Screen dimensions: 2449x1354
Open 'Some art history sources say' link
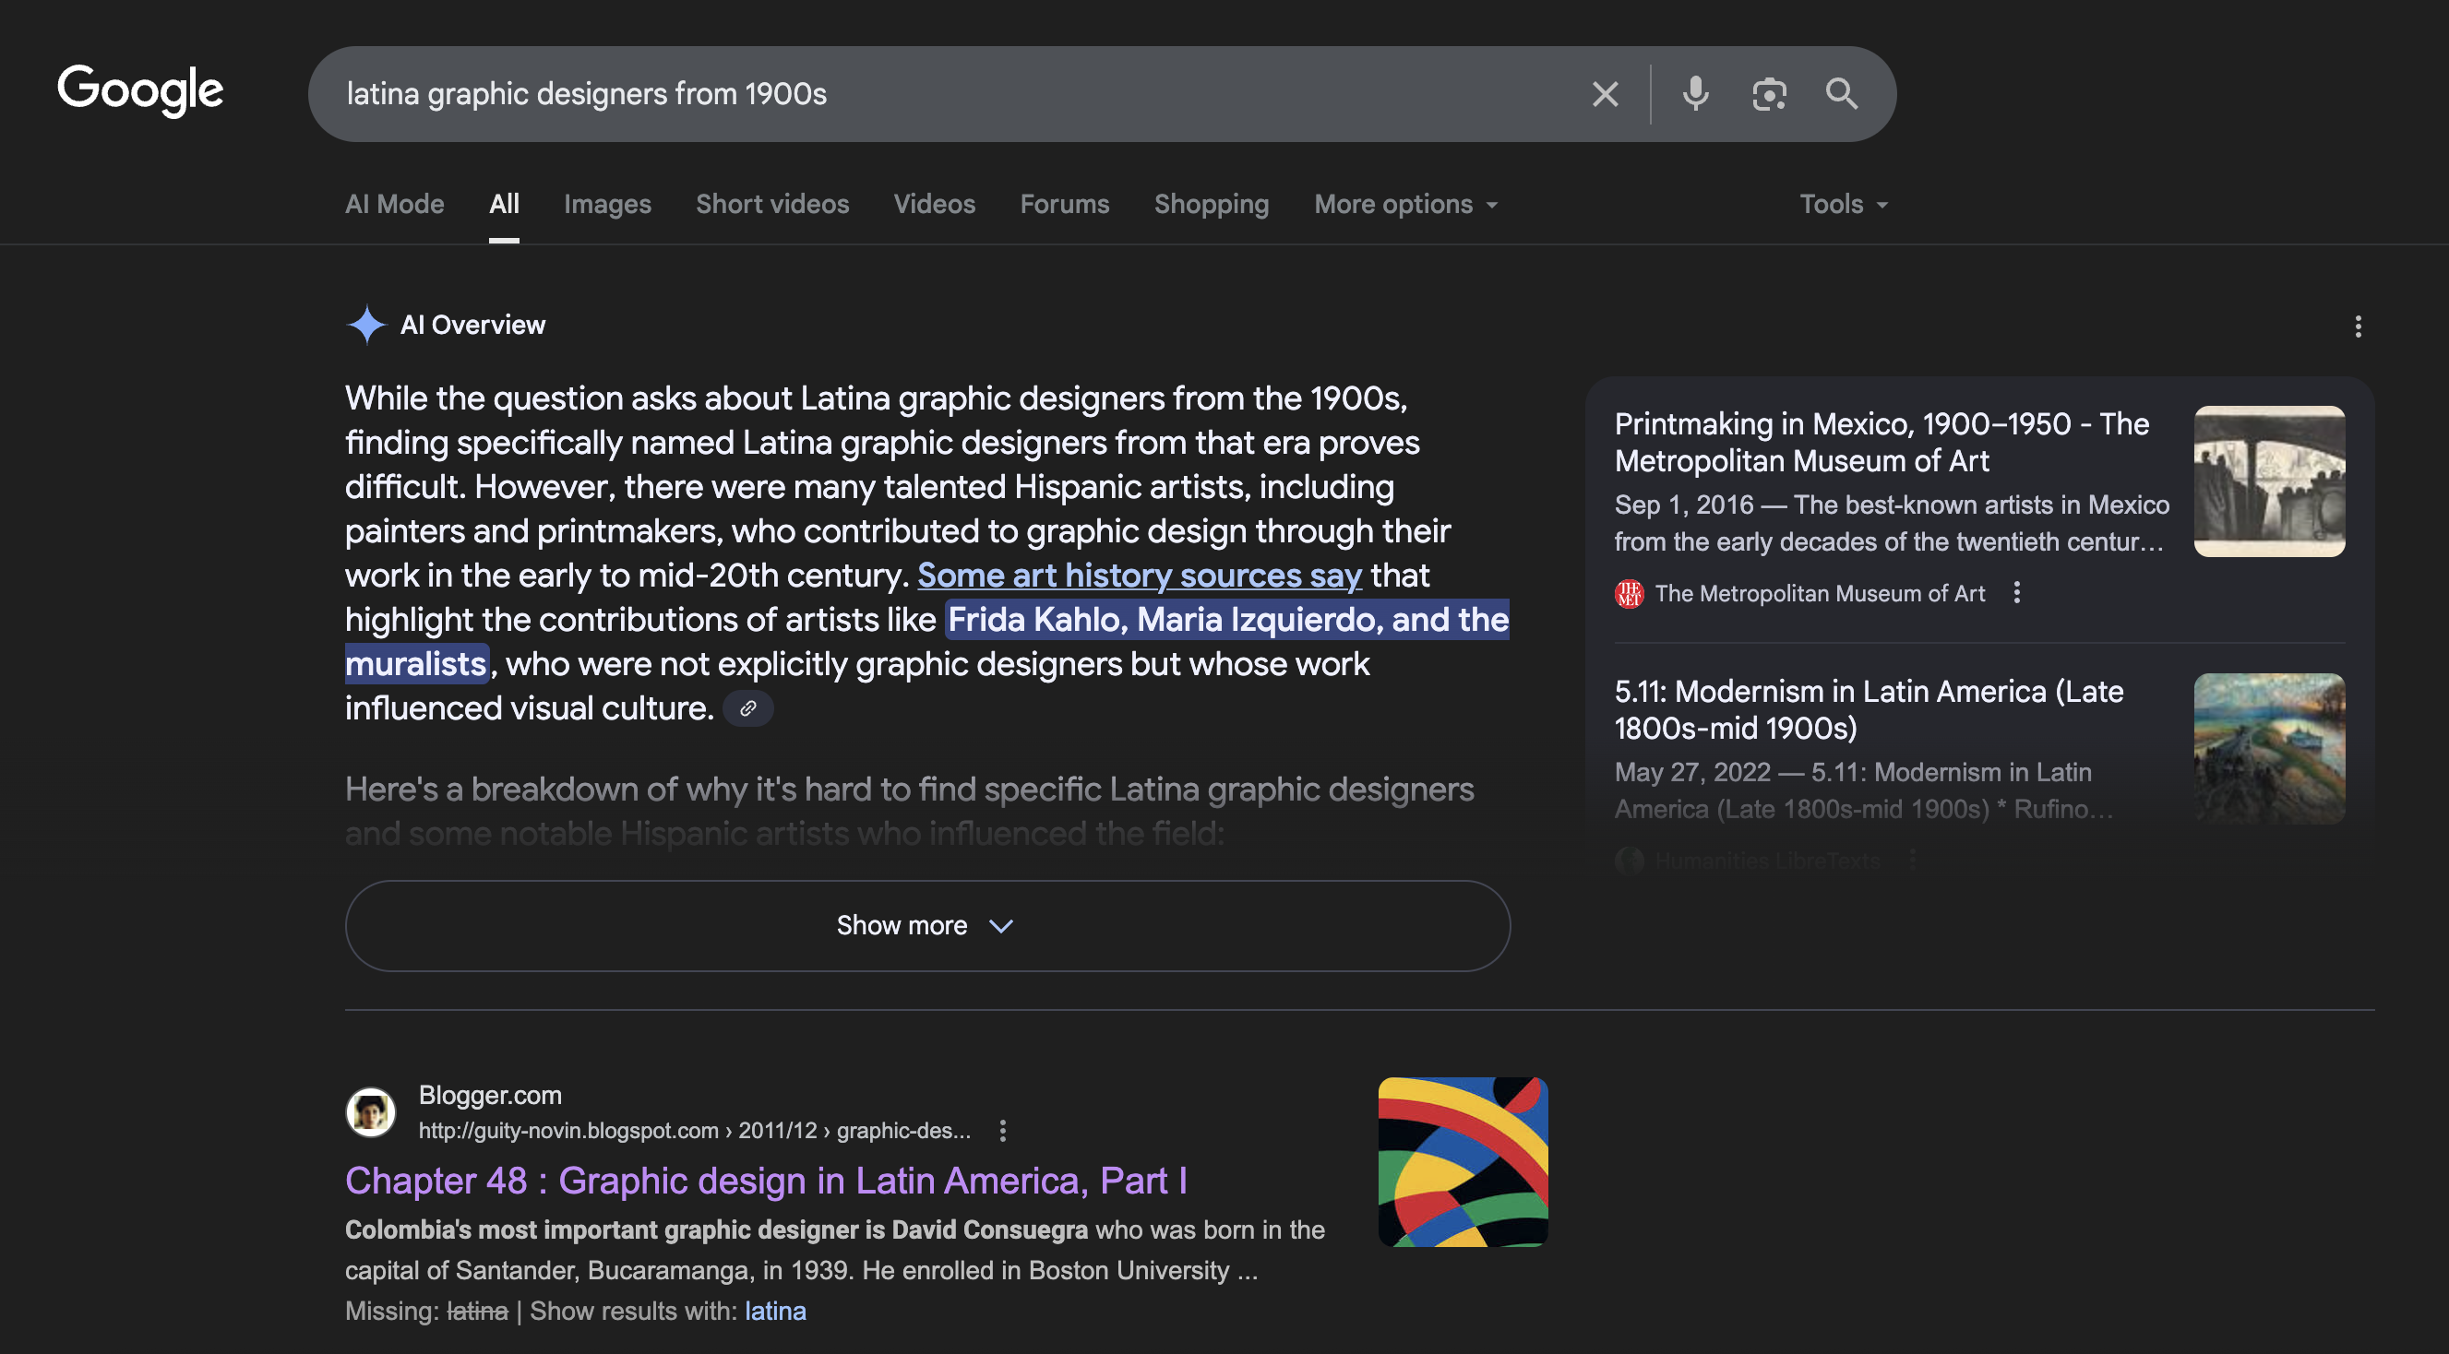coord(1139,576)
